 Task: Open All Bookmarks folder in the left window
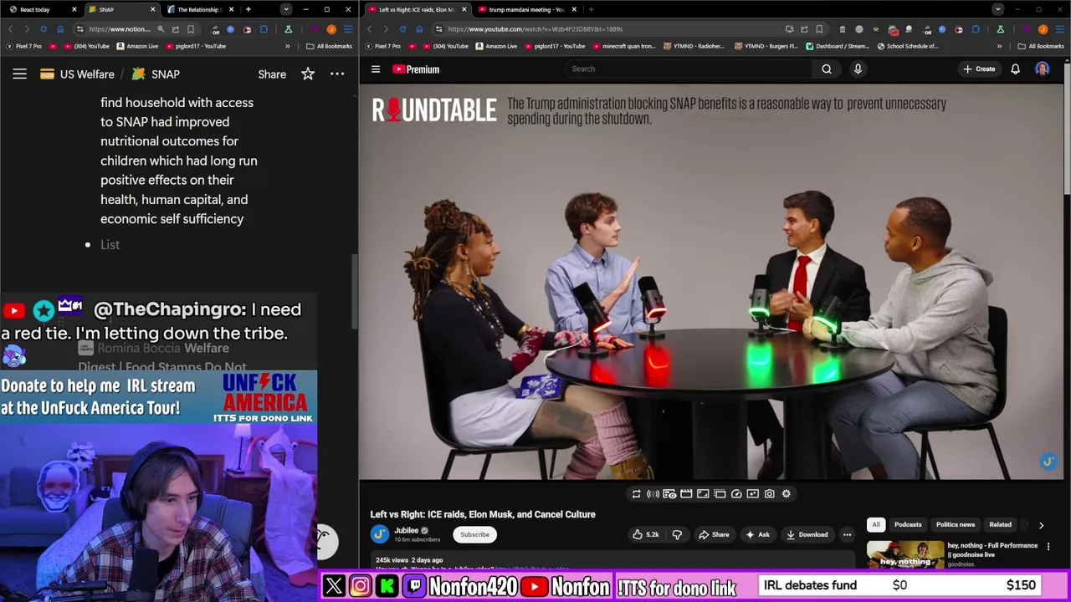tap(329, 46)
